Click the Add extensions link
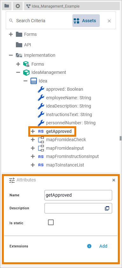122x268 pixels. (x=103, y=246)
